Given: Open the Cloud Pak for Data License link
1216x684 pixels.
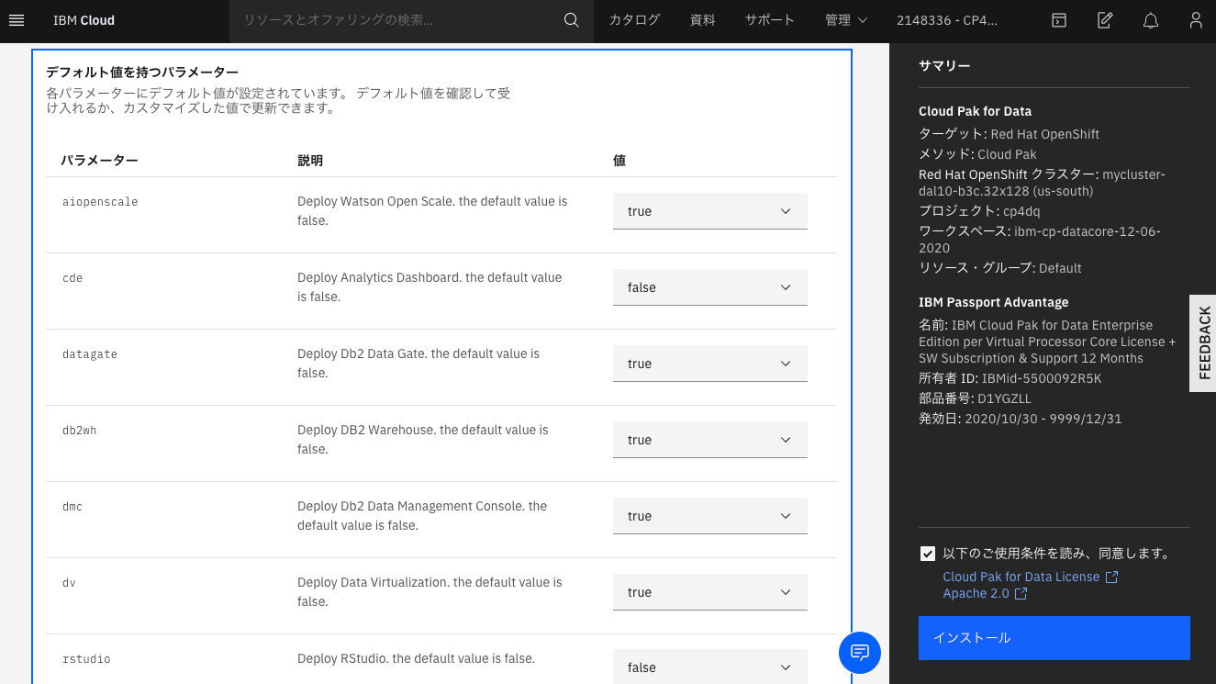Looking at the screenshot, I should click(x=1021, y=577).
